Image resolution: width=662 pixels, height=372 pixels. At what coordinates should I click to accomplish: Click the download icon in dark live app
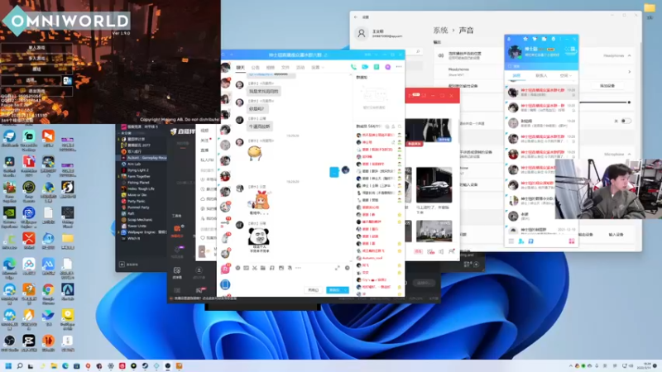(x=199, y=270)
